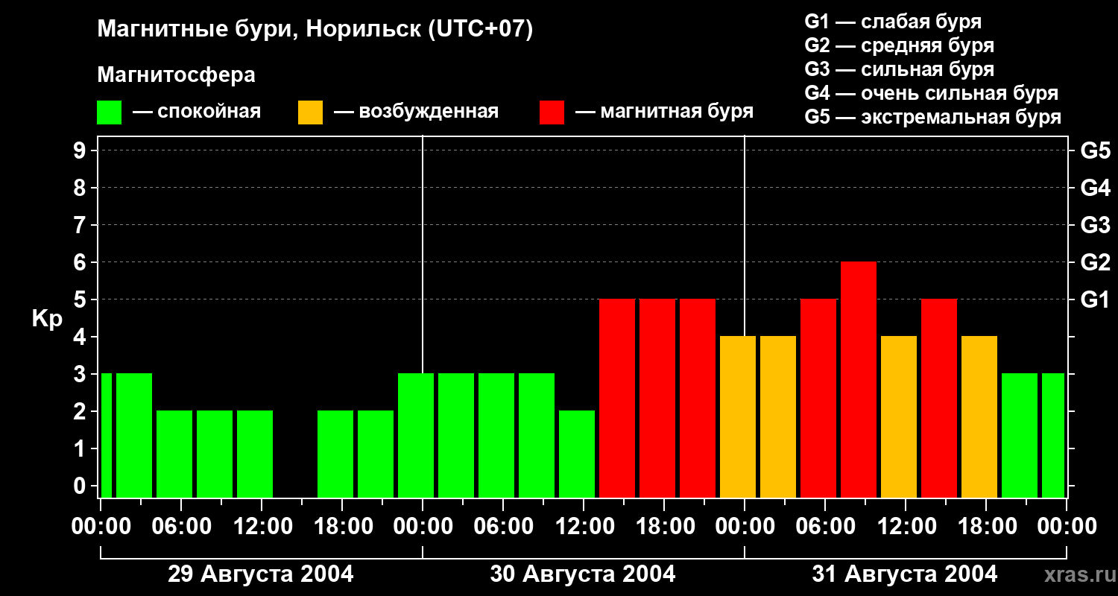
Task: Click the orange bar crossing the 31 August midnight line
Action: 738,417
